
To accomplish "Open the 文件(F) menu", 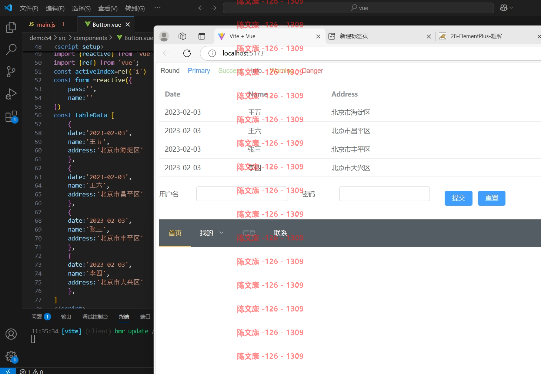I will [x=29, y=8].
